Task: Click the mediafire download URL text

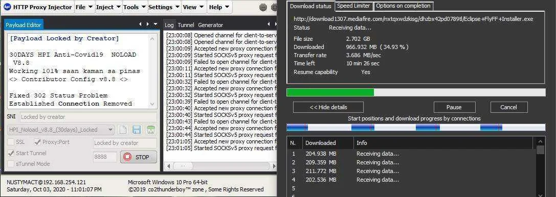Action: (413, 19)
